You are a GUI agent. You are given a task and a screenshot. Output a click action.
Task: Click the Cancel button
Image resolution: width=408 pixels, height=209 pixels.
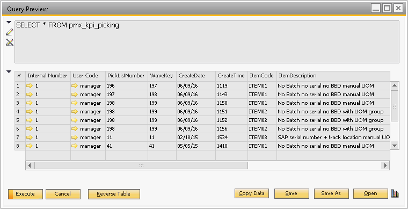click(x=63, y=194)
